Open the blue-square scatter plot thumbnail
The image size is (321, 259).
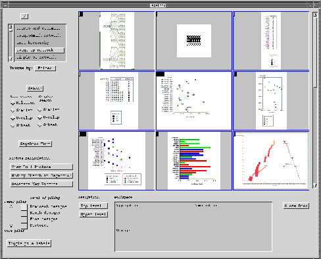116,161
